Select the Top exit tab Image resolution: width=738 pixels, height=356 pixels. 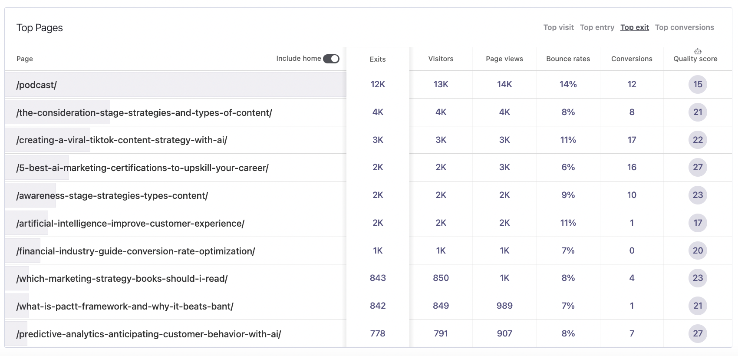(634, 27)
